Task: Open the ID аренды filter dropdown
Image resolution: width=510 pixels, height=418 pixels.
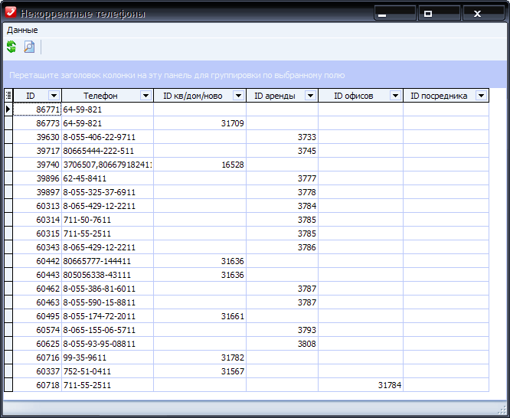Action: pos(310,96)
